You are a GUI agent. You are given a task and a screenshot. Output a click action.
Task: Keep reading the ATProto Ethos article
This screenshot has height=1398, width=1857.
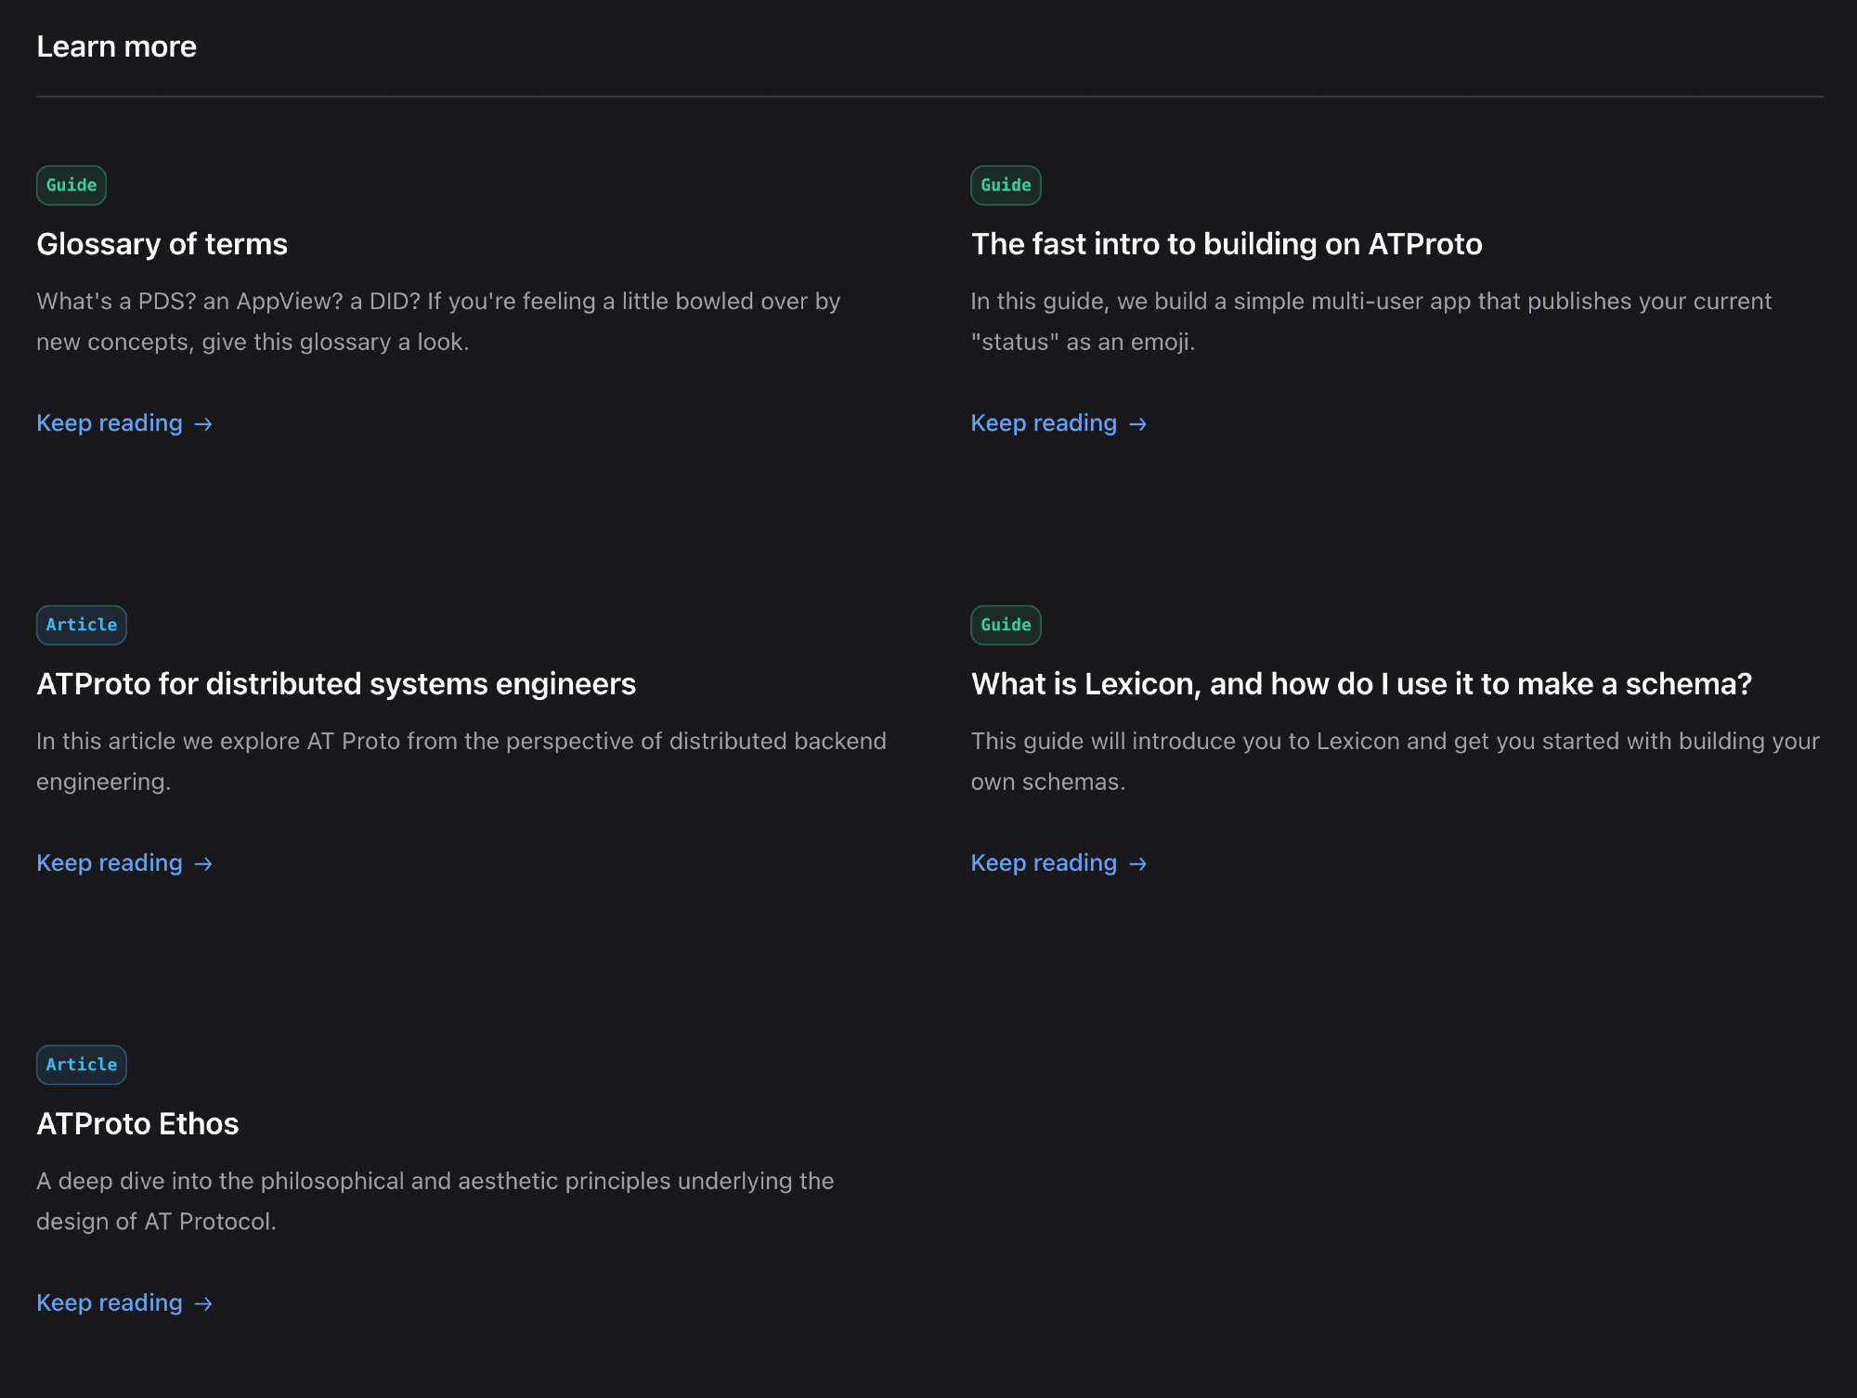(x=110, y=1303)
